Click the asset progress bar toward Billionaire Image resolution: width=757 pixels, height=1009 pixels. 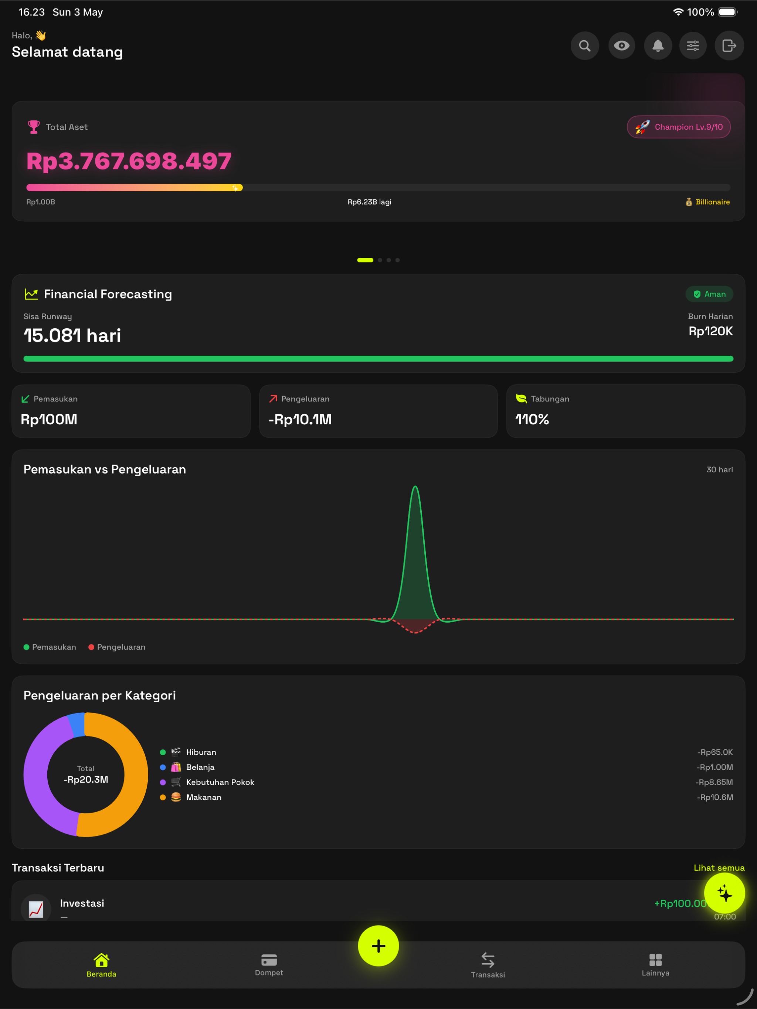tap(378, 188)
